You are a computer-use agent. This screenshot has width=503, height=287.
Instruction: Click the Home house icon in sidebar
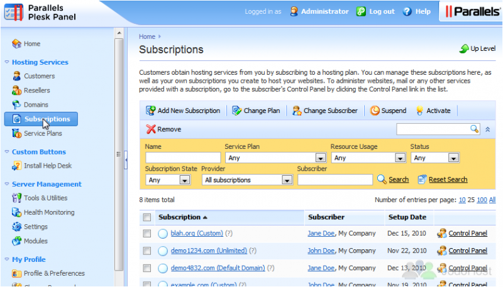(x=16, y=43)
